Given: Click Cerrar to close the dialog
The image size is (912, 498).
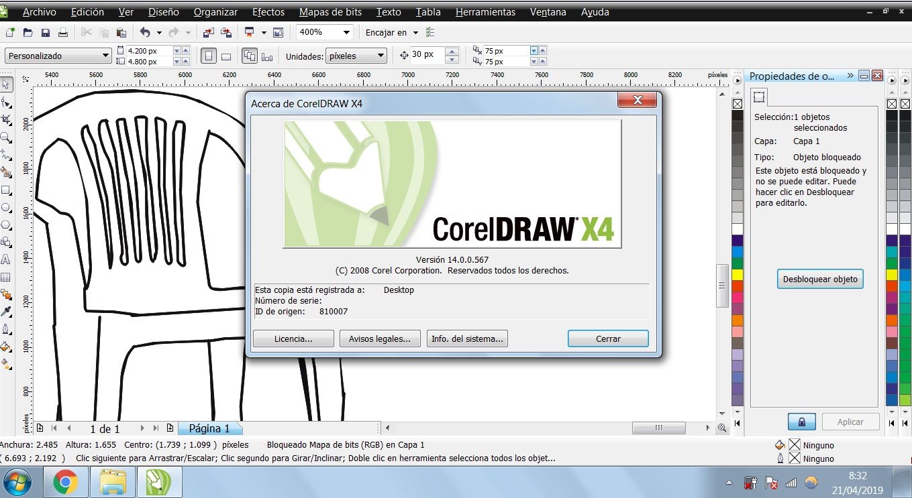Looking at the screenshot, I should tap(608, 338).
